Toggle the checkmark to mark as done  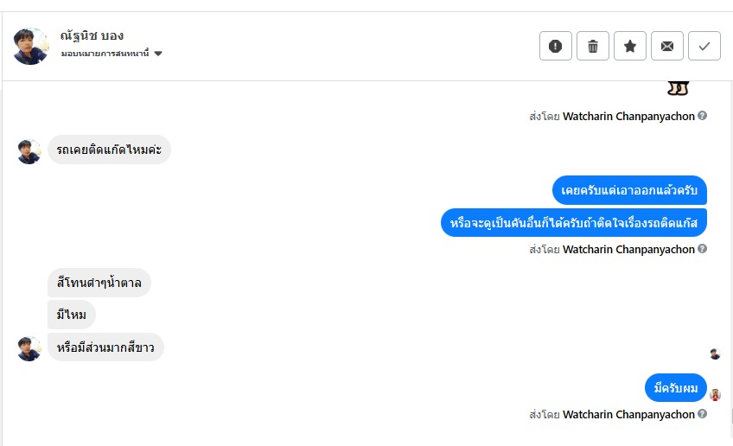pyautogui.click(x=704, y=46)
